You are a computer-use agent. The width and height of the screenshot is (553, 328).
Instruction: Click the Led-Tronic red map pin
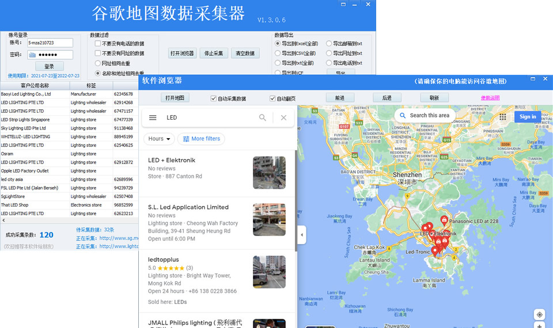point(435,251)
